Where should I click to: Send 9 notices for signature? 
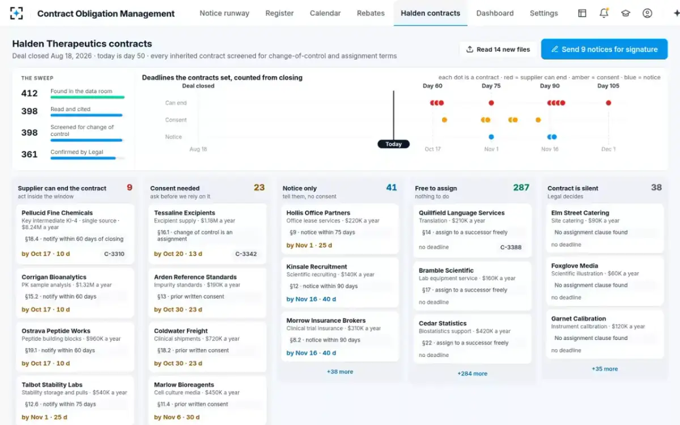coord(604,49)
